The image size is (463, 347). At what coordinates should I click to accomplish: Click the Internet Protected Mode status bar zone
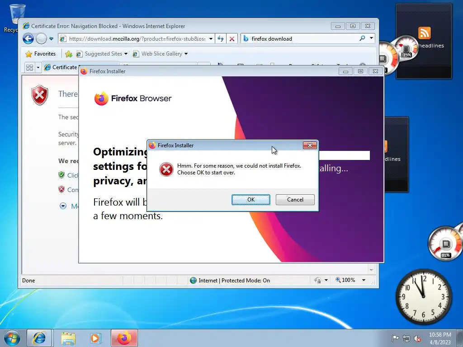230,280
